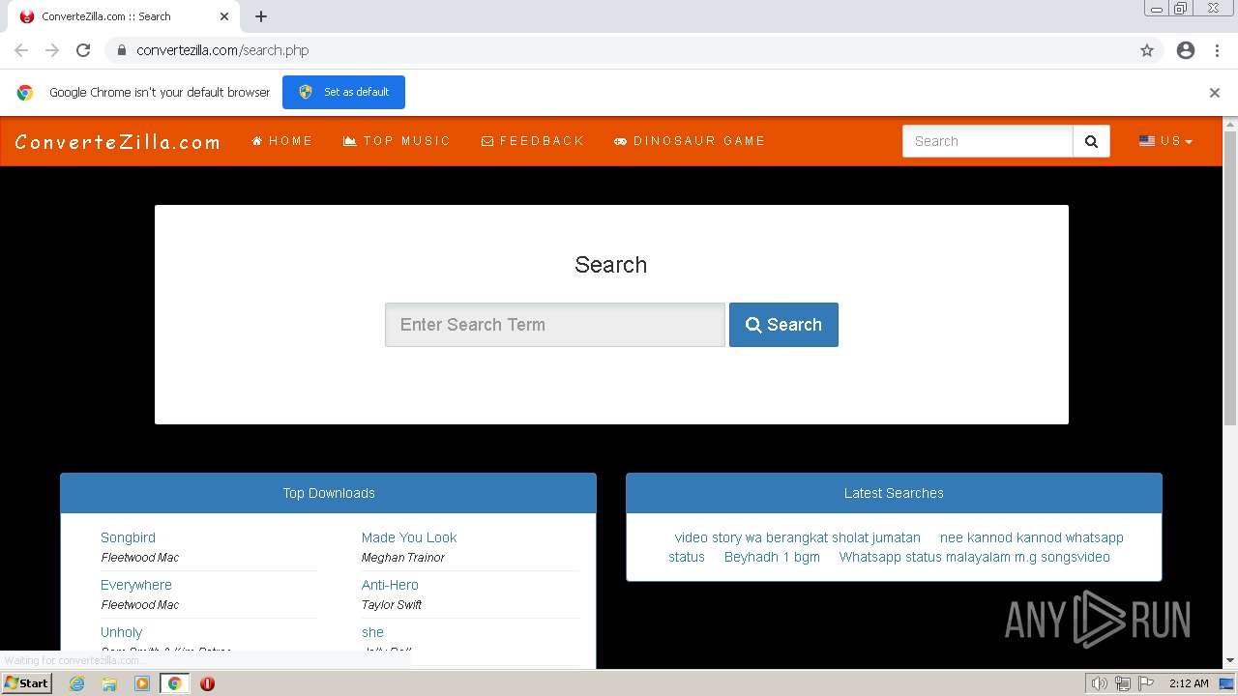Close the ConverteZilla tab
This screenshot has height=696, width=1238.
click(x=224, y=16)
